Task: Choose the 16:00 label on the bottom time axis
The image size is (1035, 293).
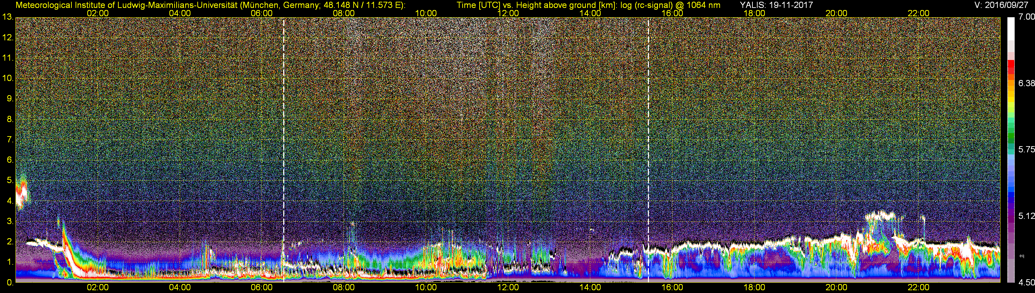Action: pos(672,288)
